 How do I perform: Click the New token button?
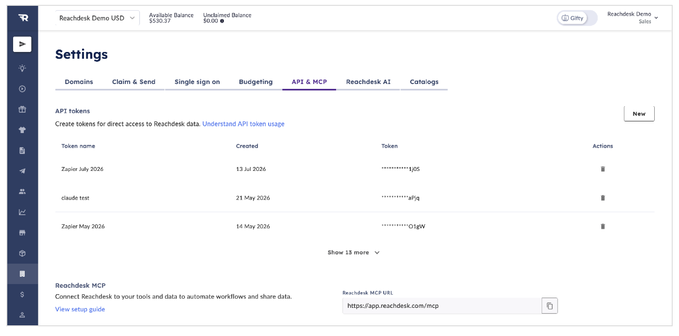pyautogui.click(x=639, y=114)
